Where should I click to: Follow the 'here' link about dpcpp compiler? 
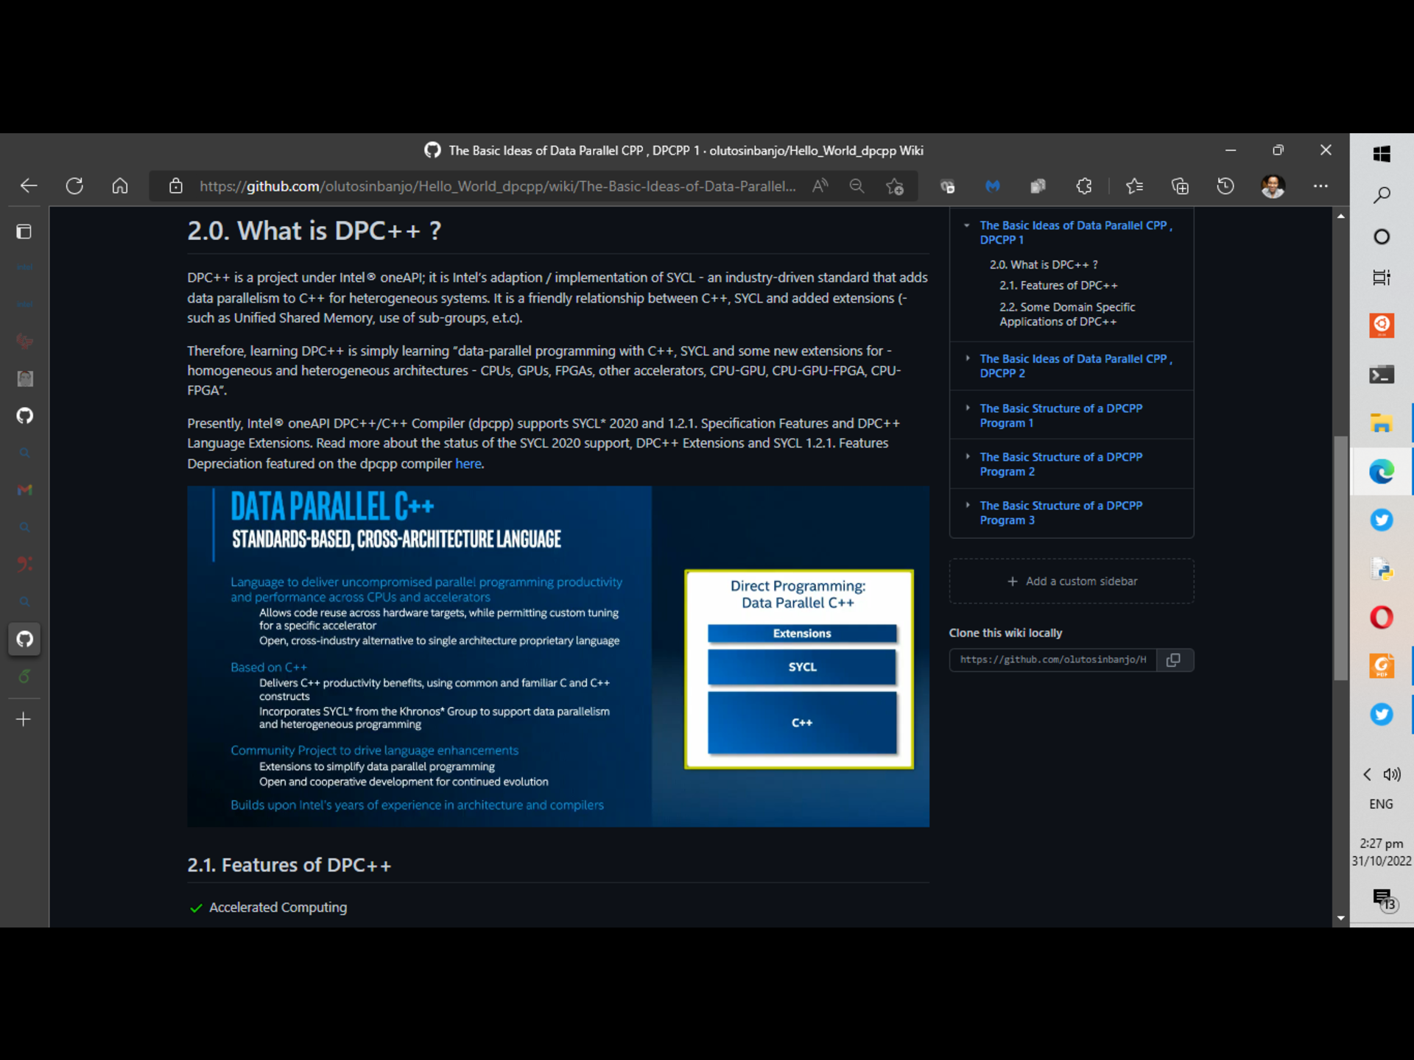pos(468,464)
